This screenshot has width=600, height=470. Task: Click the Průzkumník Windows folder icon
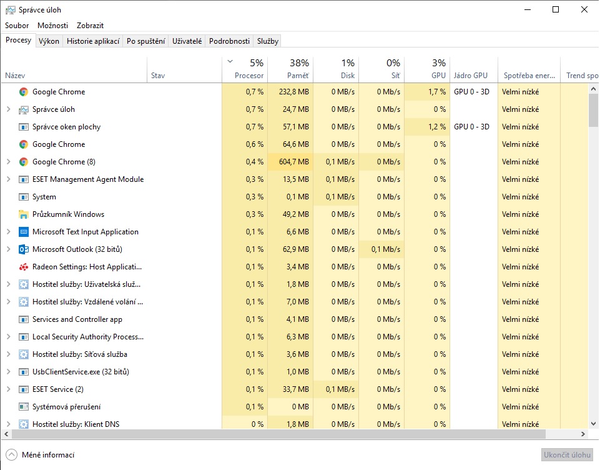coord(24,214)
